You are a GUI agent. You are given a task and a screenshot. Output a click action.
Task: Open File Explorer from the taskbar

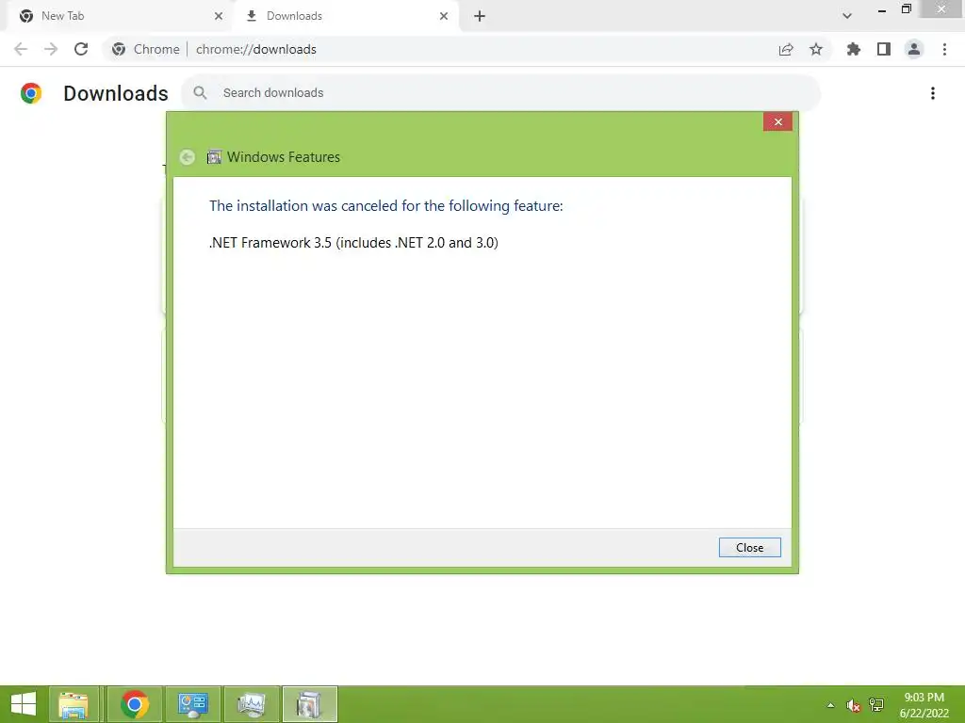74,704
